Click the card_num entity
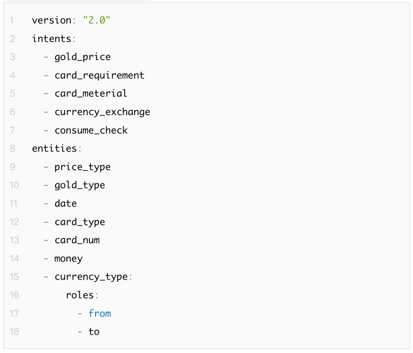The height and width of the screenshot is (353, 413). (x=77, y=240)
